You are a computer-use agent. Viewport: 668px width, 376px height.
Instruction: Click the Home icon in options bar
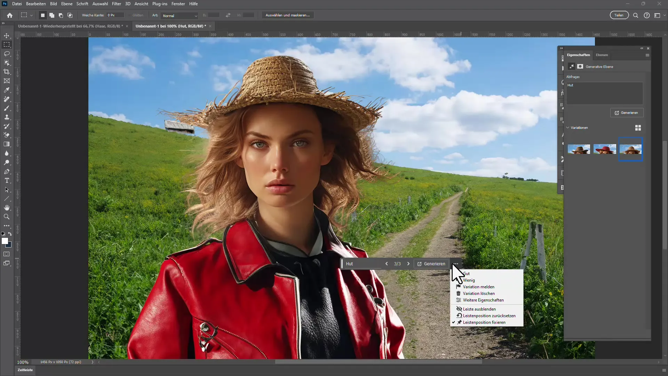point(10,15)
